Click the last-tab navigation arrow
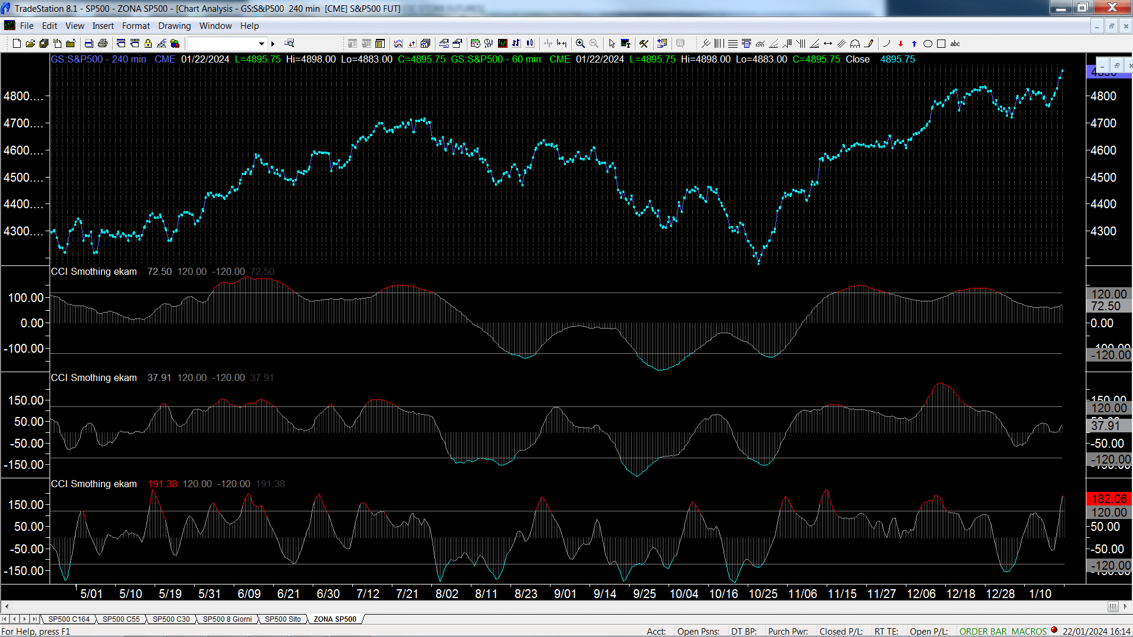Viewport: 1133px width, 637px height. coord(35,619)
